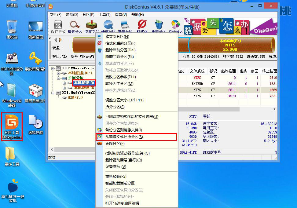The height and width of the screenshot is (208, 297).
Task: Click the DiskGenius data recovery banner
Action: pos(230,27)
